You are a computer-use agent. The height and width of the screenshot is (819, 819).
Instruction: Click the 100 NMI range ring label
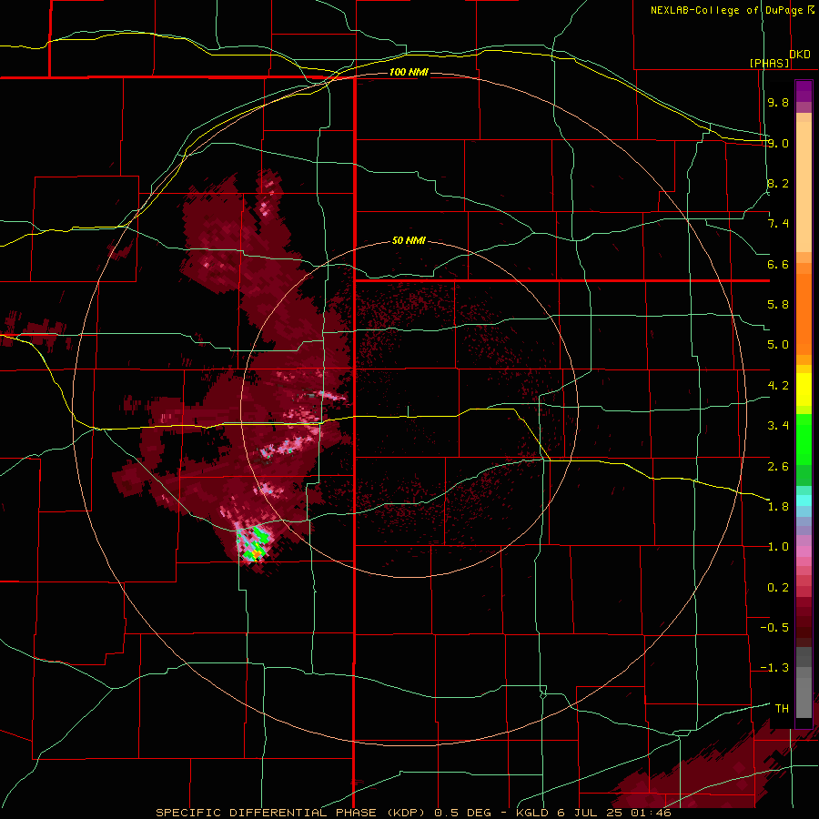(x=409, y=72)
